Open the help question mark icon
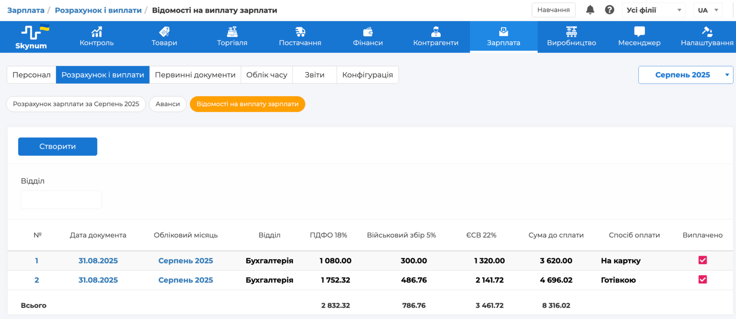Screen dimensions: 736x319 (x=609, y=10)
